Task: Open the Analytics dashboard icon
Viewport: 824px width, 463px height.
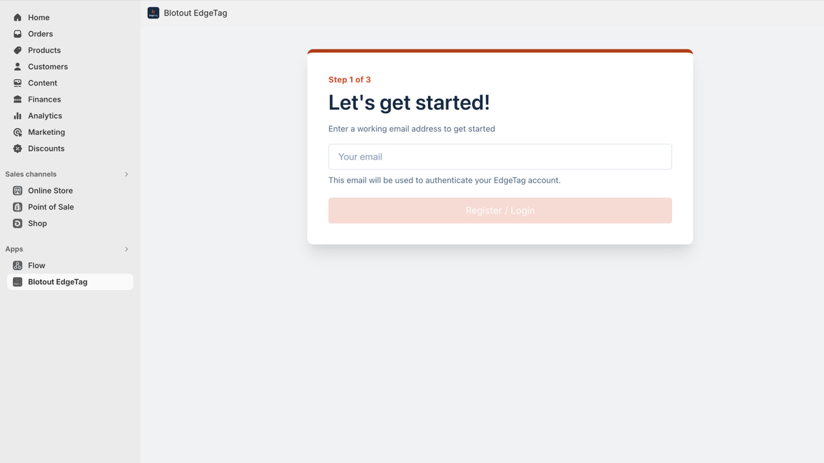Action: [x=17, y=116]
